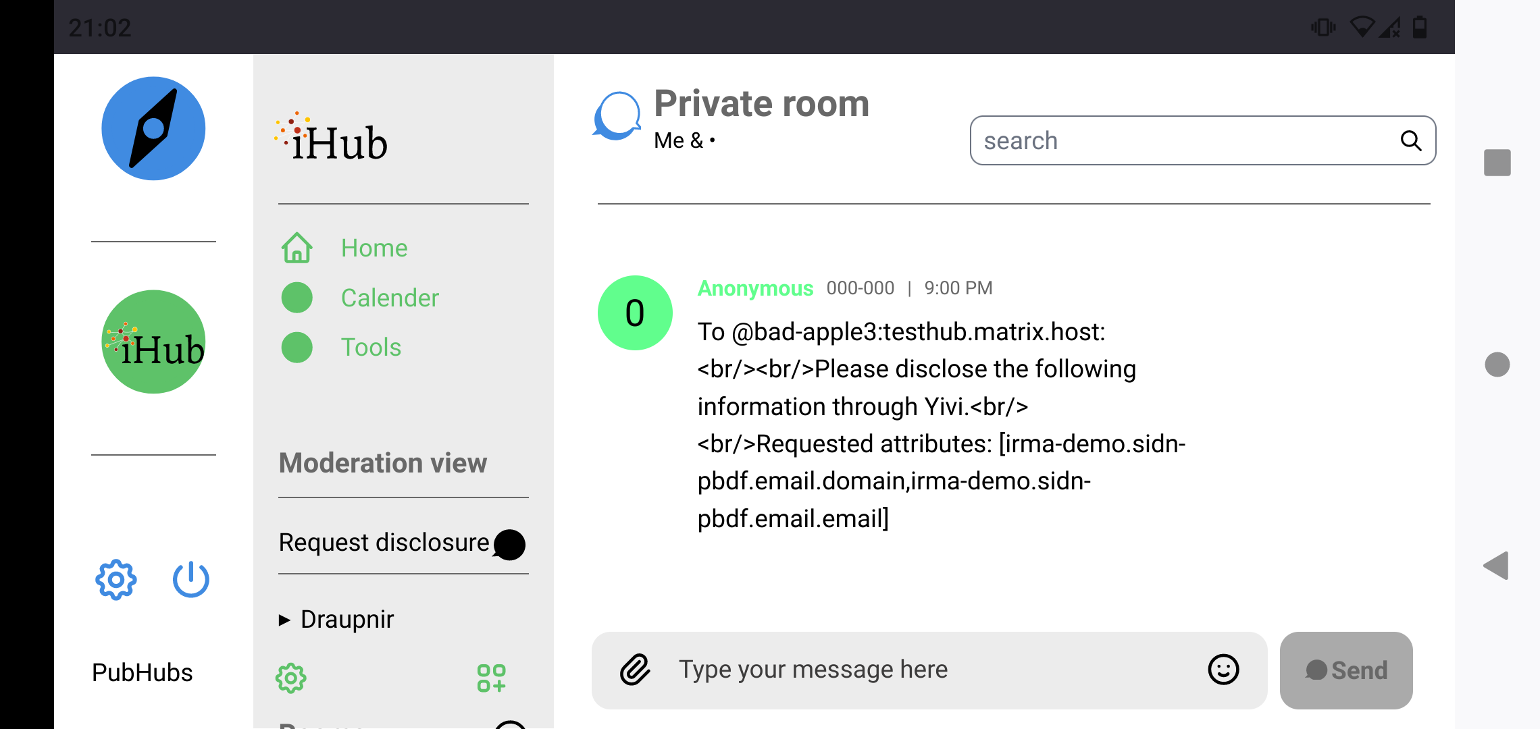Go to the Home menu item
Viewport: 1540px width, 729px height.
[x=374, y=248]
